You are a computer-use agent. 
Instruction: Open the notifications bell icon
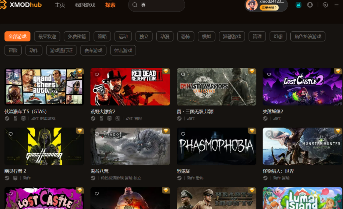coord(310,5)
